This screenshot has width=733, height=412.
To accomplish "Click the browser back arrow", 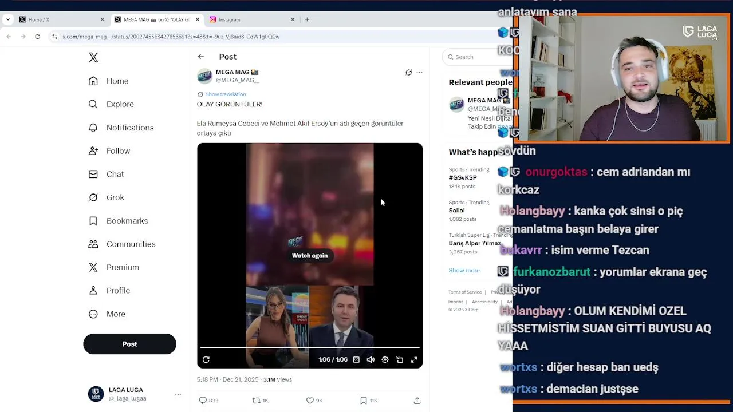I will point(9,37).
